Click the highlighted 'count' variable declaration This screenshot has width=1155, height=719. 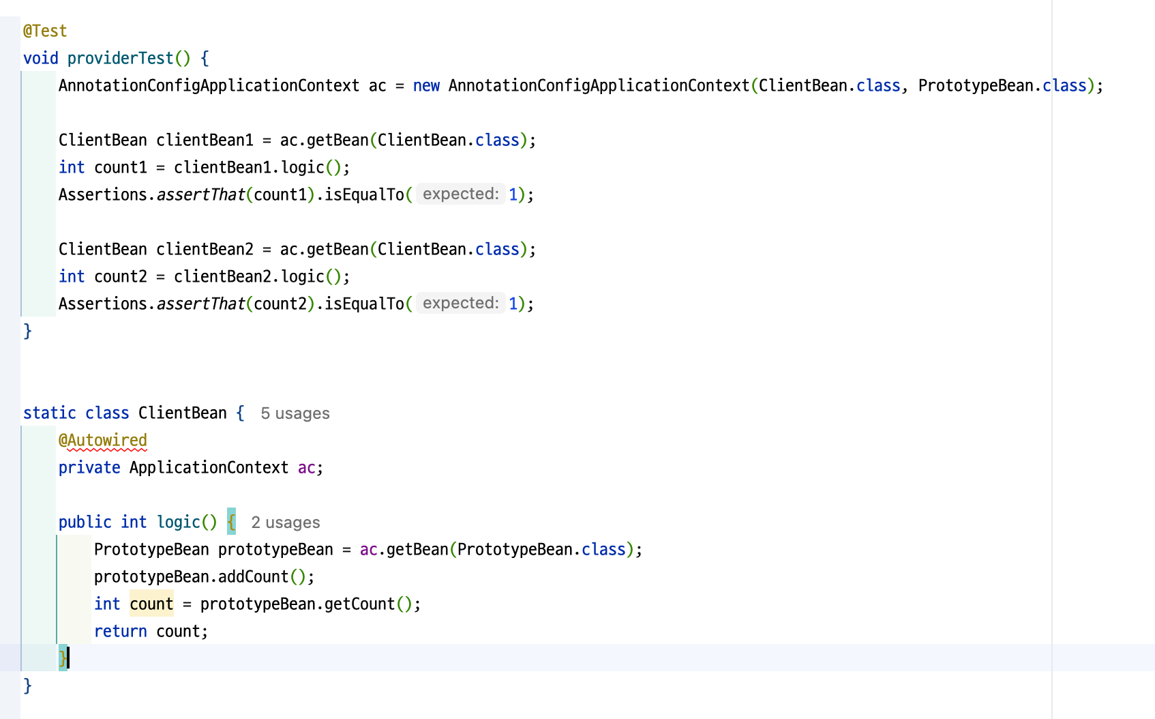pyautogui.click(x=151, y=604)
